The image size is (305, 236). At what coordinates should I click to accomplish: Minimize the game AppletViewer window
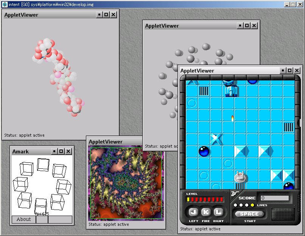point(283,71)
